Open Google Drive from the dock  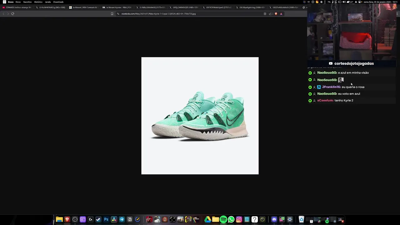(207, 219)
